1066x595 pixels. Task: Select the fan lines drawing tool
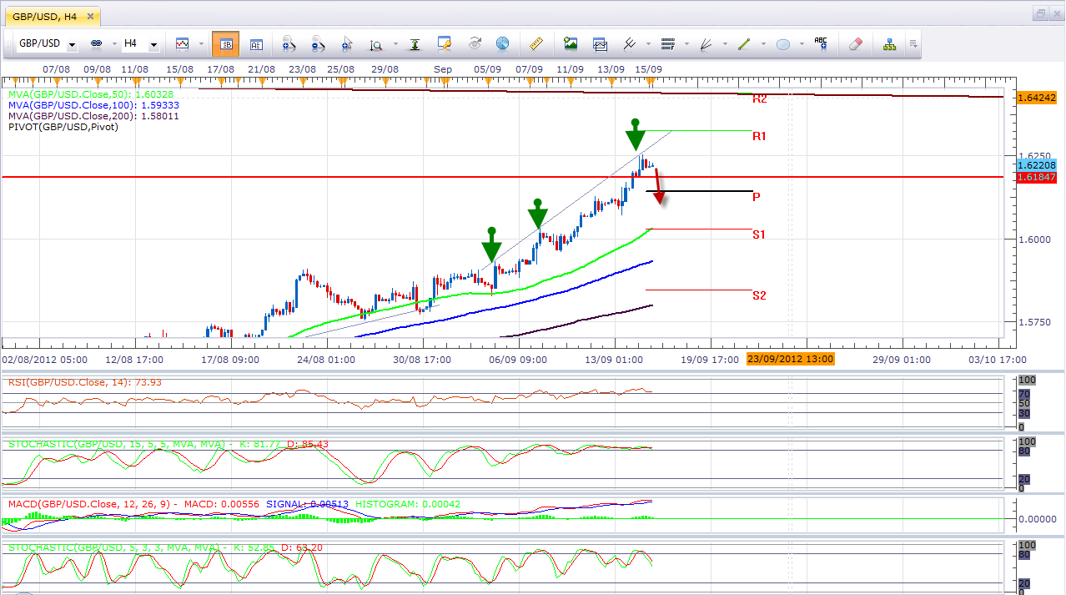706,43
